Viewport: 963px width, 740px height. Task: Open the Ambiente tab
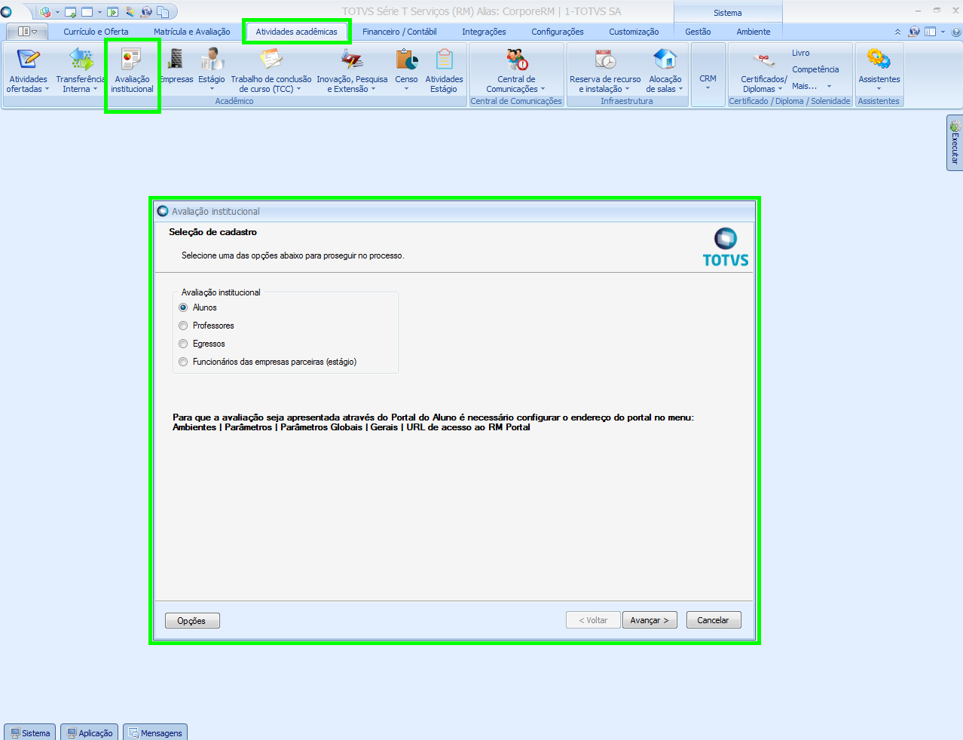(753, 32)
